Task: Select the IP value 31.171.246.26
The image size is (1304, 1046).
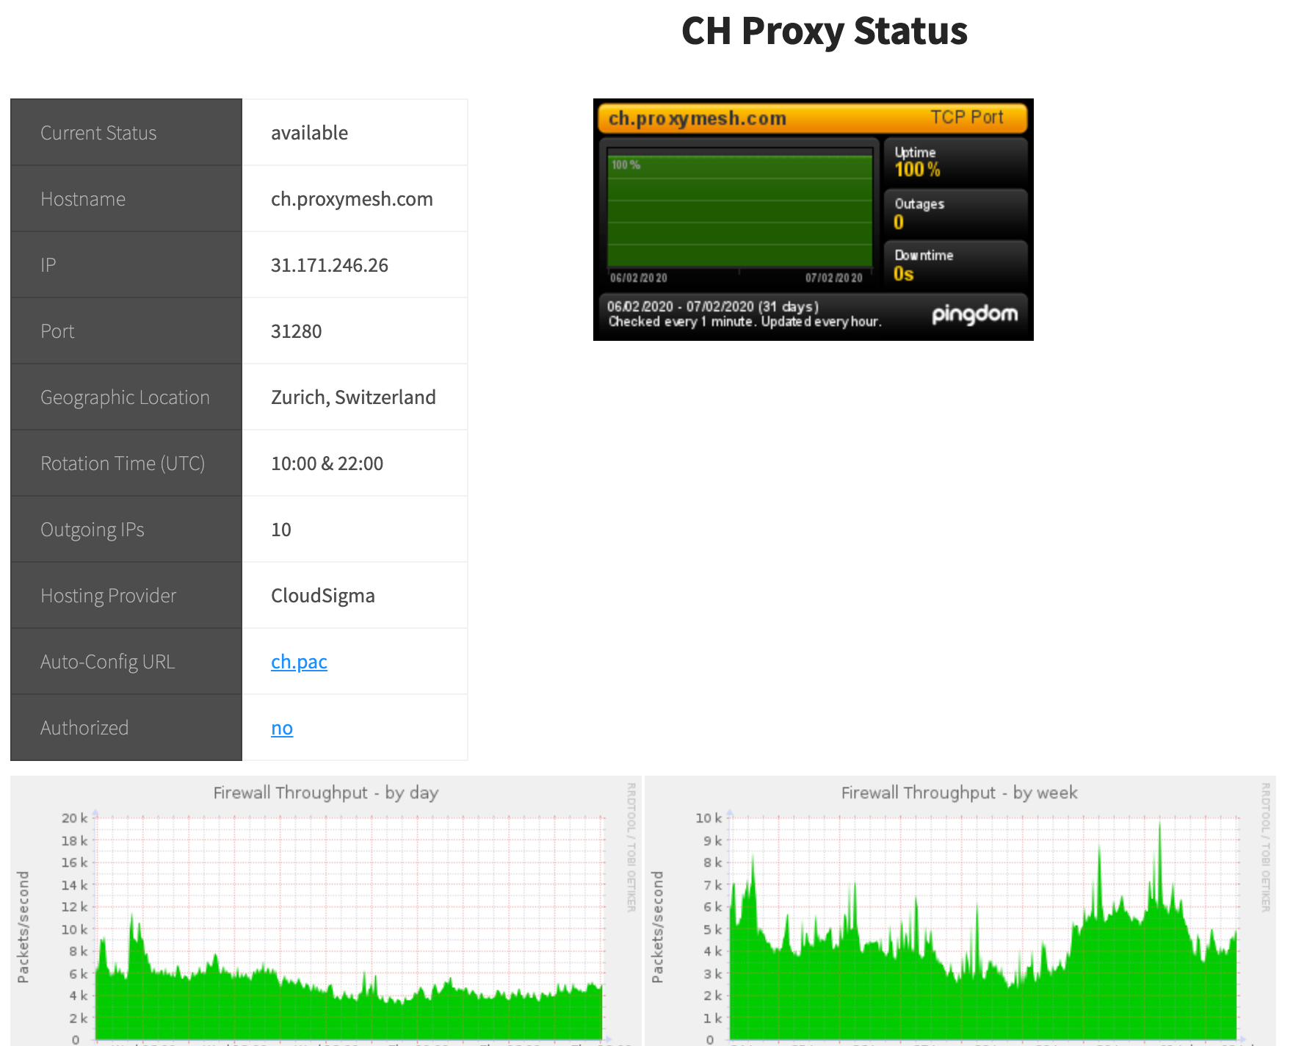Action: [x=330, y=265]
